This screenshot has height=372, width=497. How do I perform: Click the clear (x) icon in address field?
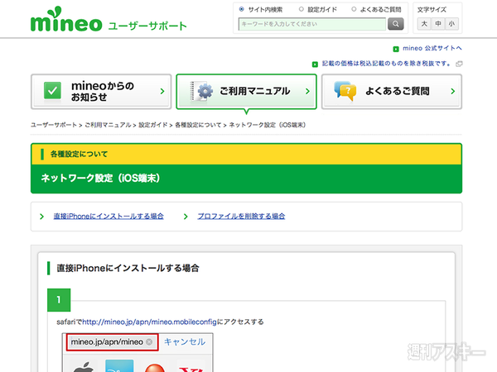149,342
